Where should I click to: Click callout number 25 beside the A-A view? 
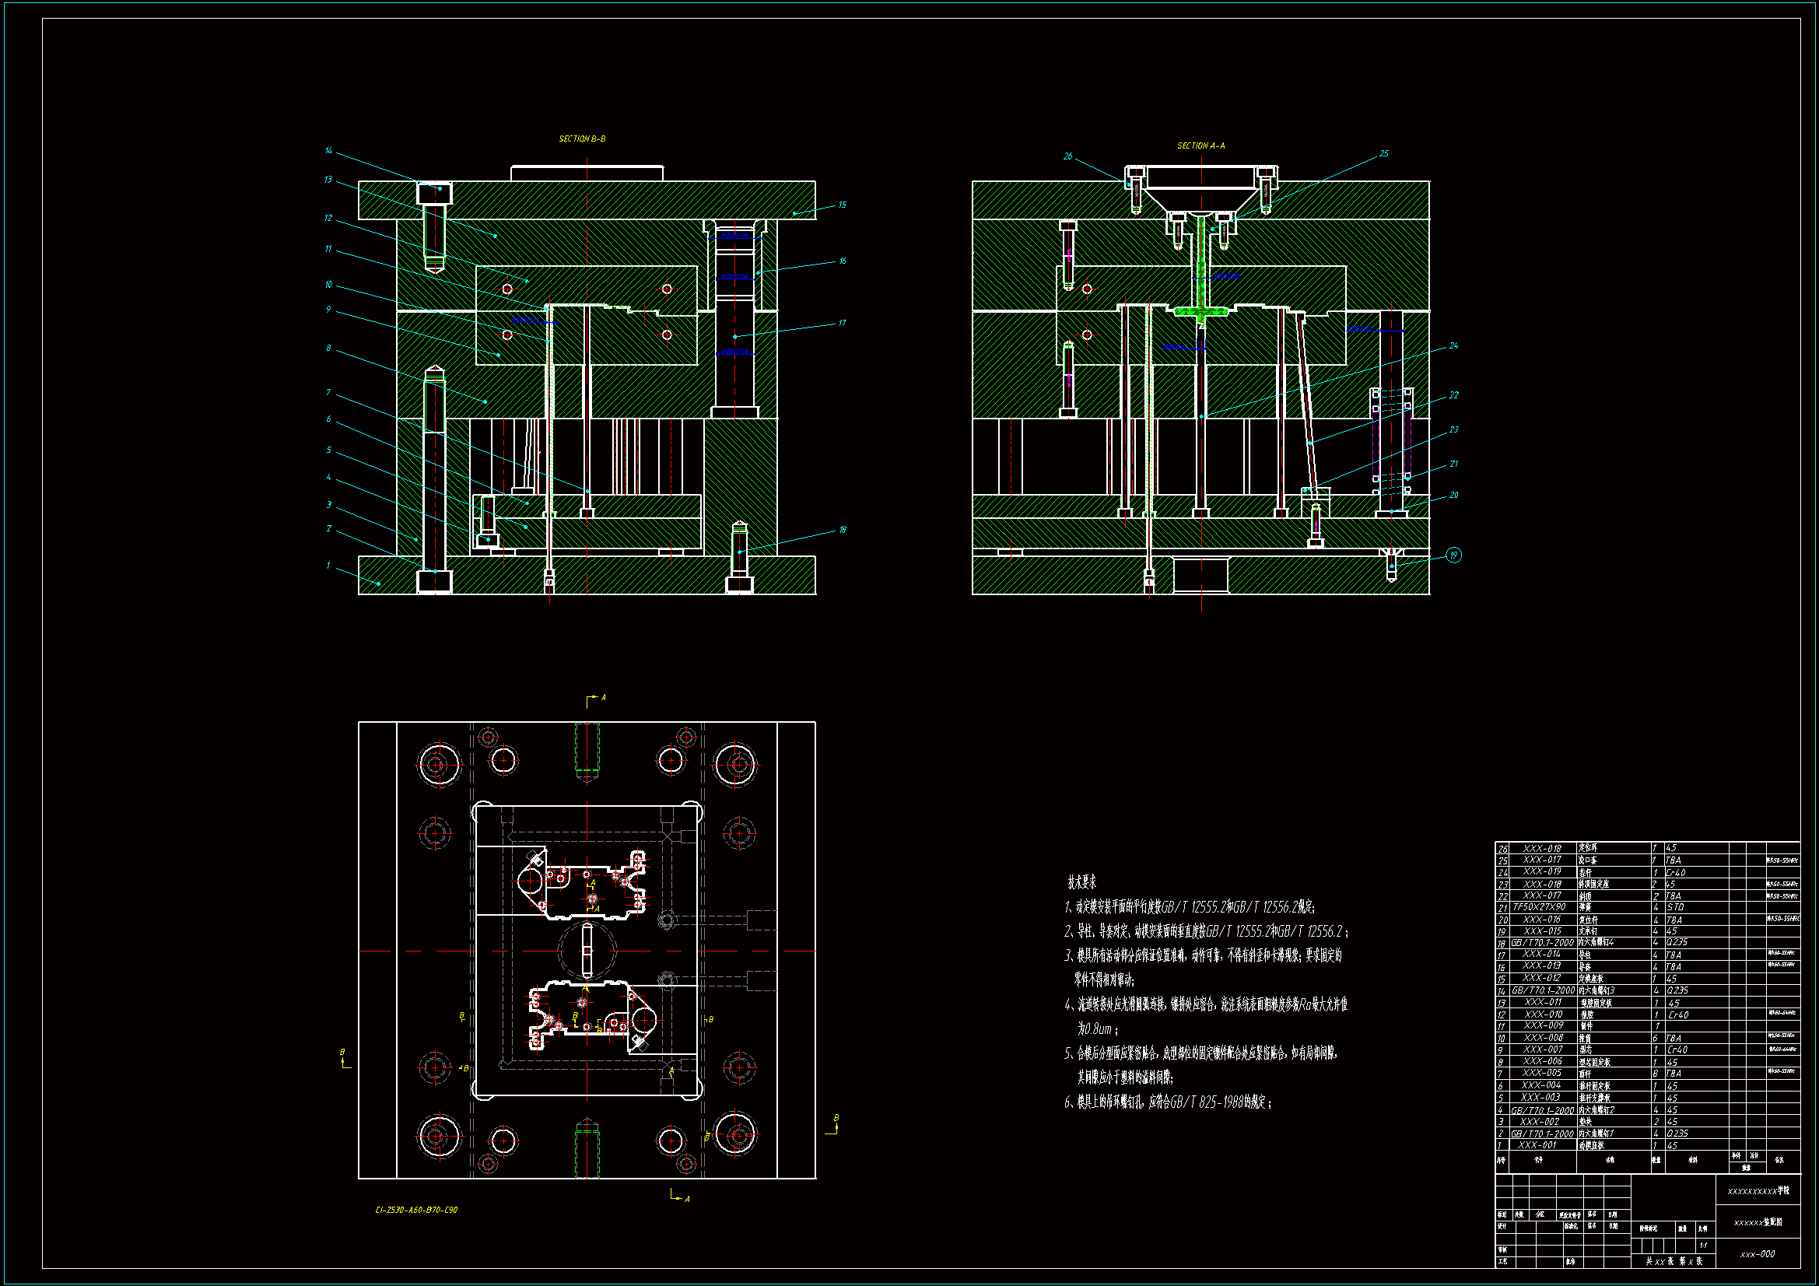pos(1383,154)
